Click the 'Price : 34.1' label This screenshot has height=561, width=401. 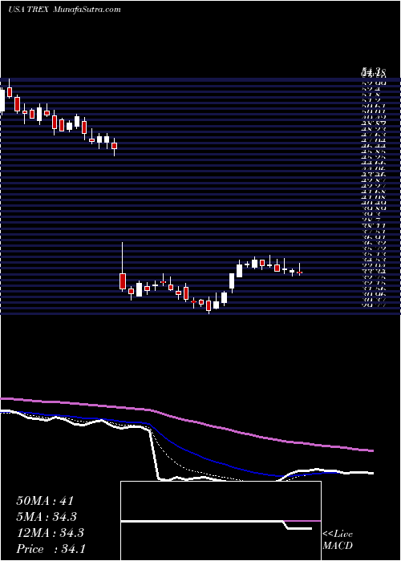(x=51, y=549)
